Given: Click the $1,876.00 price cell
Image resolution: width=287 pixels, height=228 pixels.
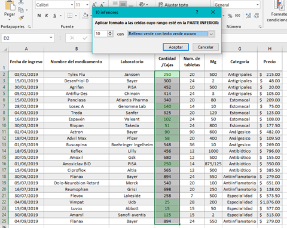Looking at the screenshot, I should coord(270,202).
